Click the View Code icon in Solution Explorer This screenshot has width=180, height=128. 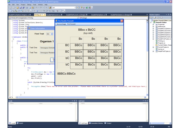click(161, 18)
